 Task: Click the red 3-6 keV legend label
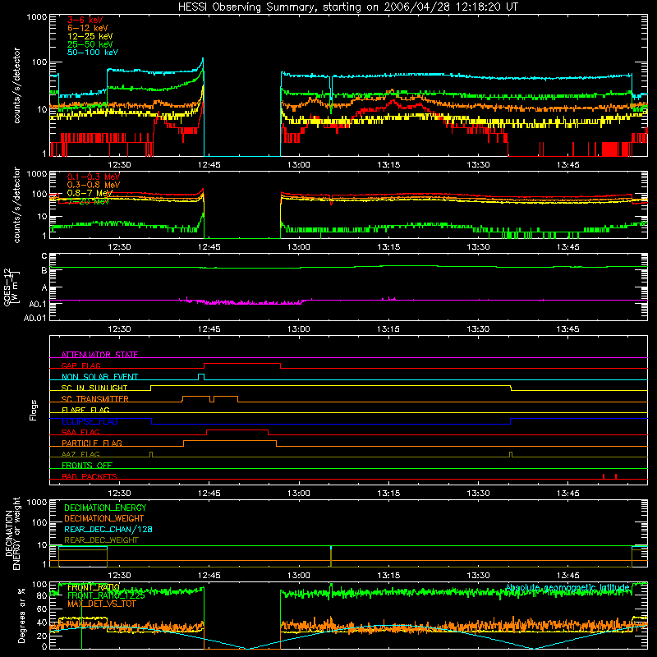(x=85, y=20)
